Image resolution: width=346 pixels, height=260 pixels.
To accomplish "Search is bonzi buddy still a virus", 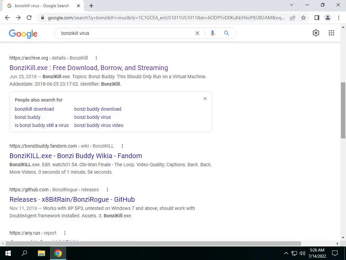I will [x=42, y=125].
